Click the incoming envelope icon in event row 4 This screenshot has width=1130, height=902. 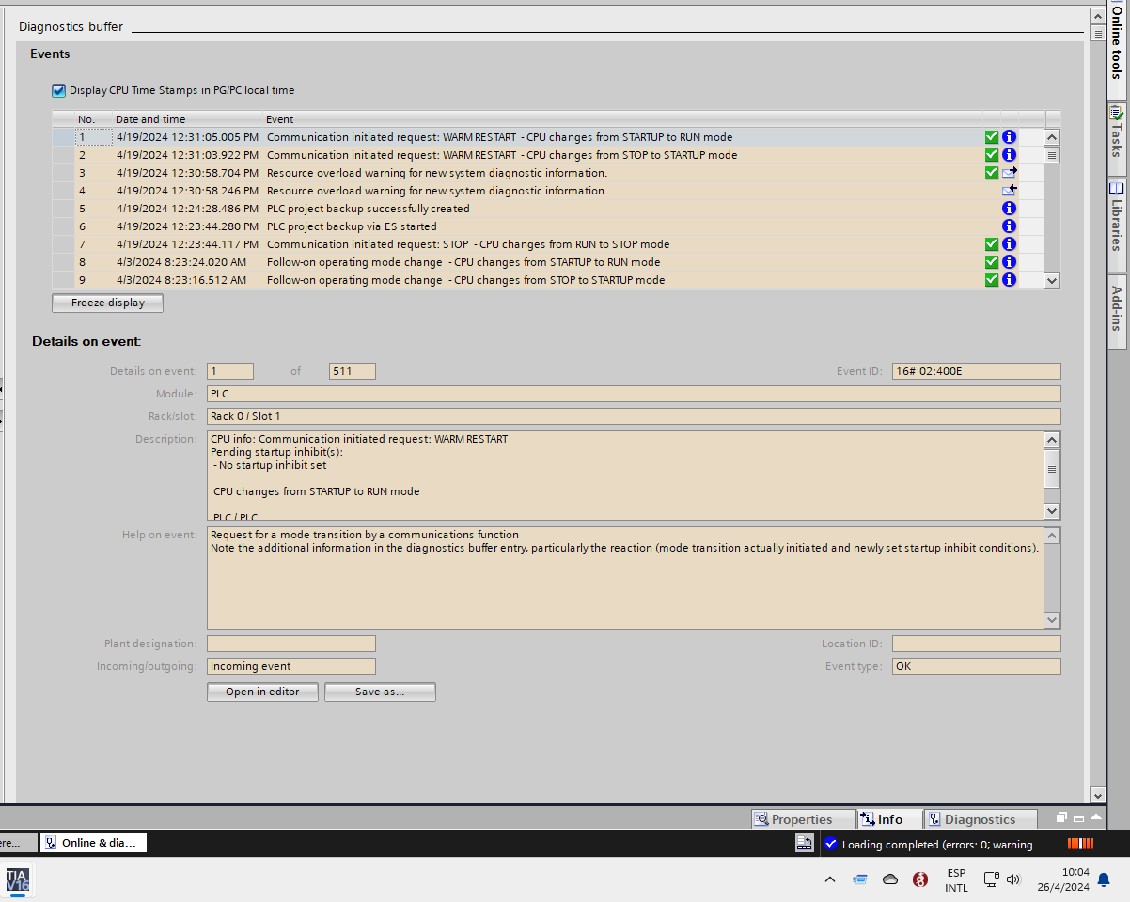1009,191
